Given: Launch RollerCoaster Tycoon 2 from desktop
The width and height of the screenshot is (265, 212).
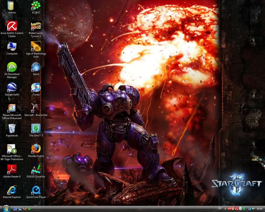Looking at the screenshot, I should (x=36, y=26).
